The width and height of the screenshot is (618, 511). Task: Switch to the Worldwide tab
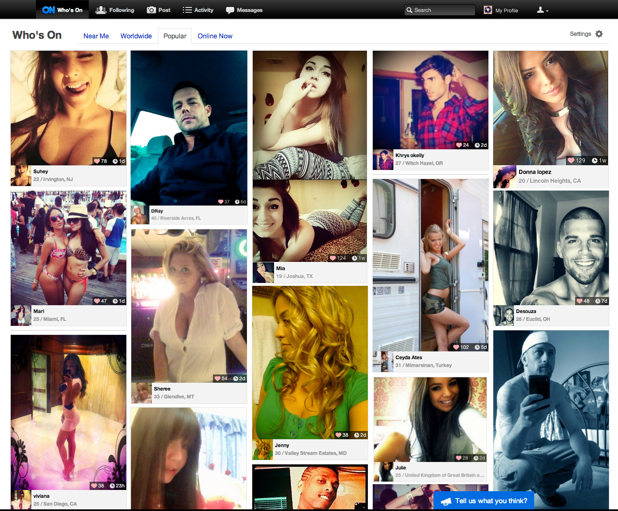pyautogui.click(x=136, y=36)
